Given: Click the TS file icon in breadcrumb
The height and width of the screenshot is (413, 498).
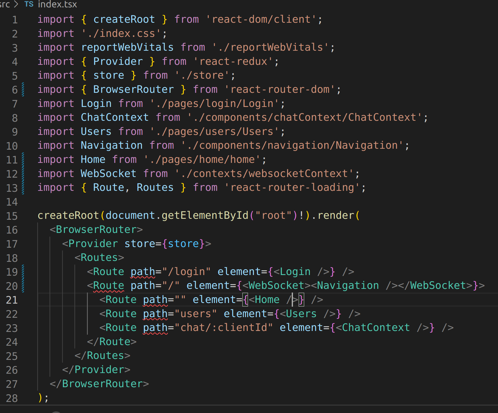Looking at the screenshot, I should tap(29, 4).
